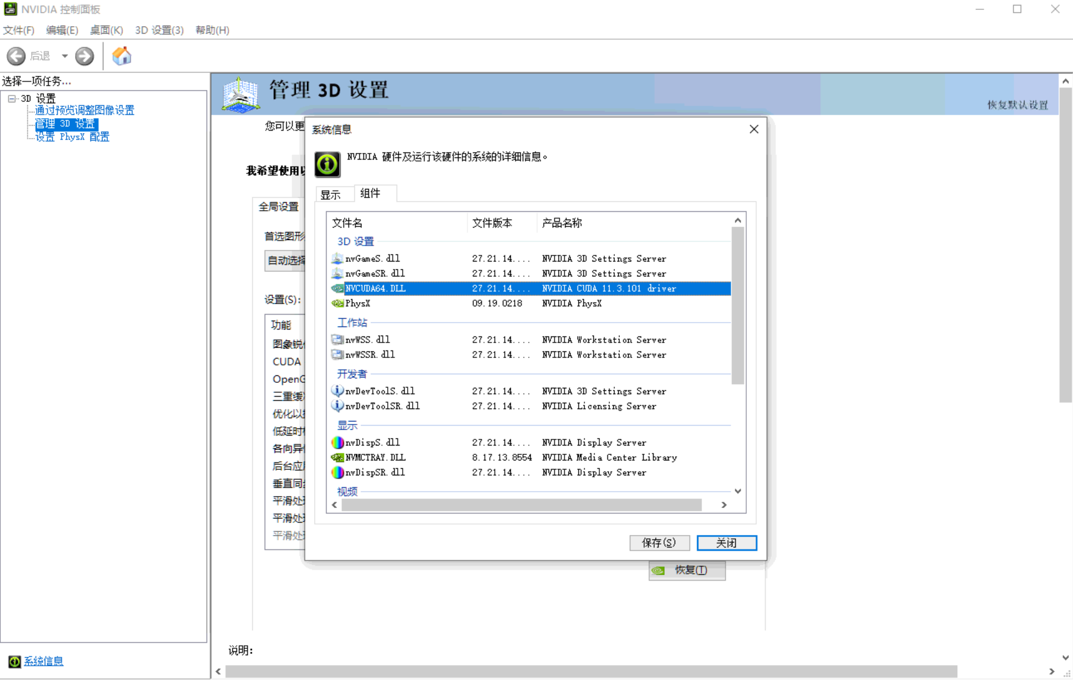Open 通过预览调整图像设置 task
This screenshot has width=1073, height=680.
point(85,110)
